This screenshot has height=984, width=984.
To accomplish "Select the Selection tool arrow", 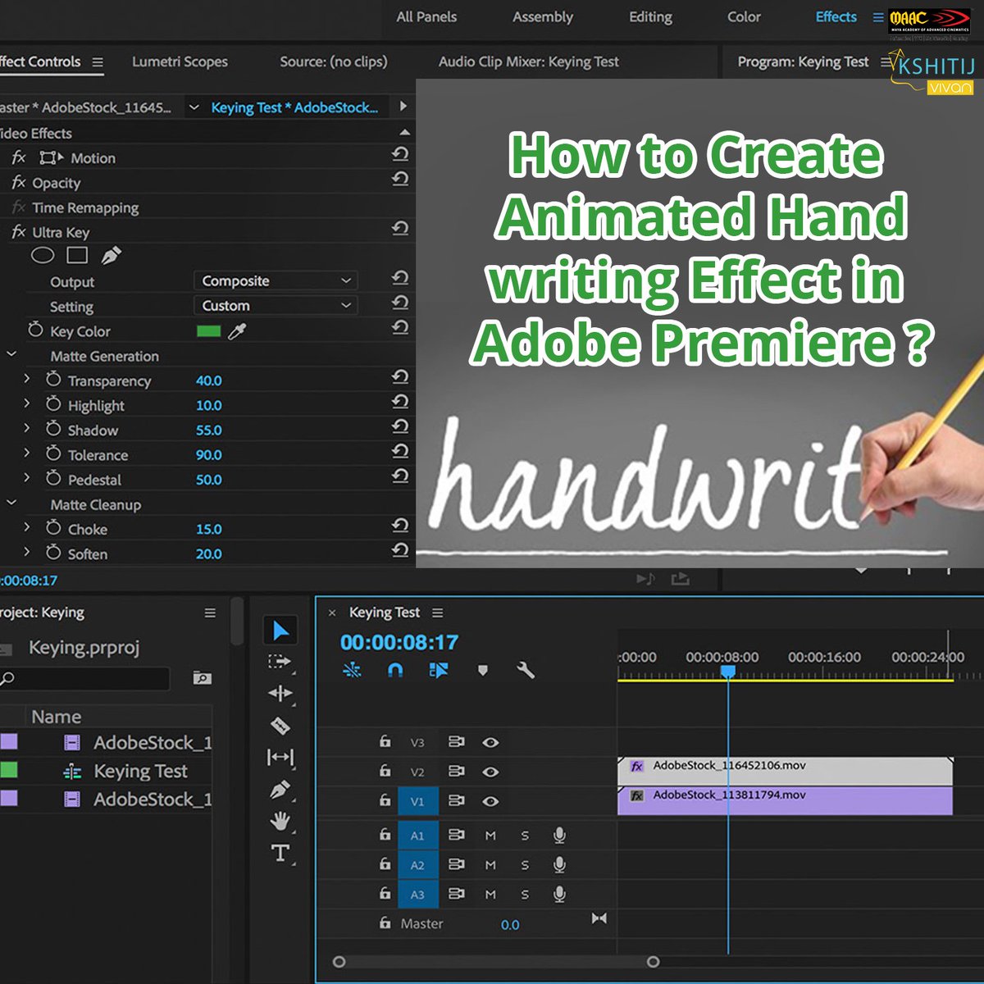I will pos(280,631).
